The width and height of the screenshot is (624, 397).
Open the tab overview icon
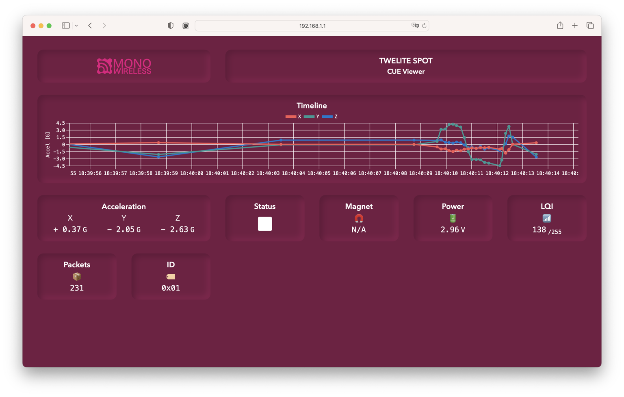point(589,25)
